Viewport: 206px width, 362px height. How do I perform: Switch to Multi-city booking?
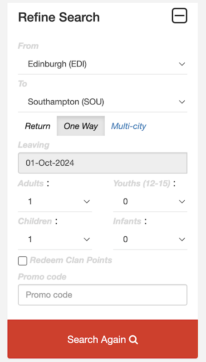coord(128,126)
